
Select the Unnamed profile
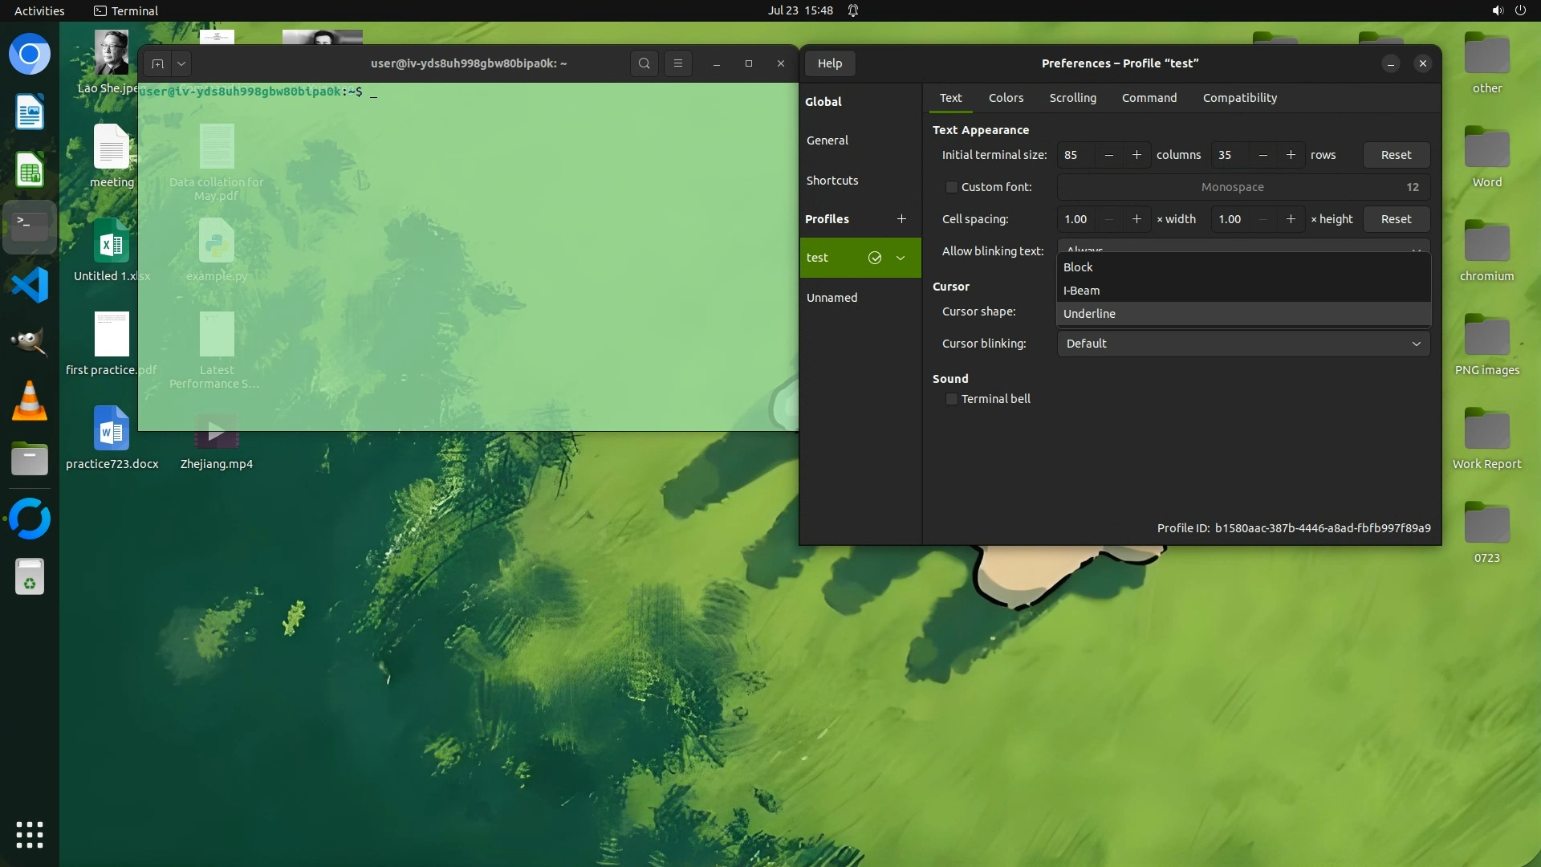click(831, 298)
